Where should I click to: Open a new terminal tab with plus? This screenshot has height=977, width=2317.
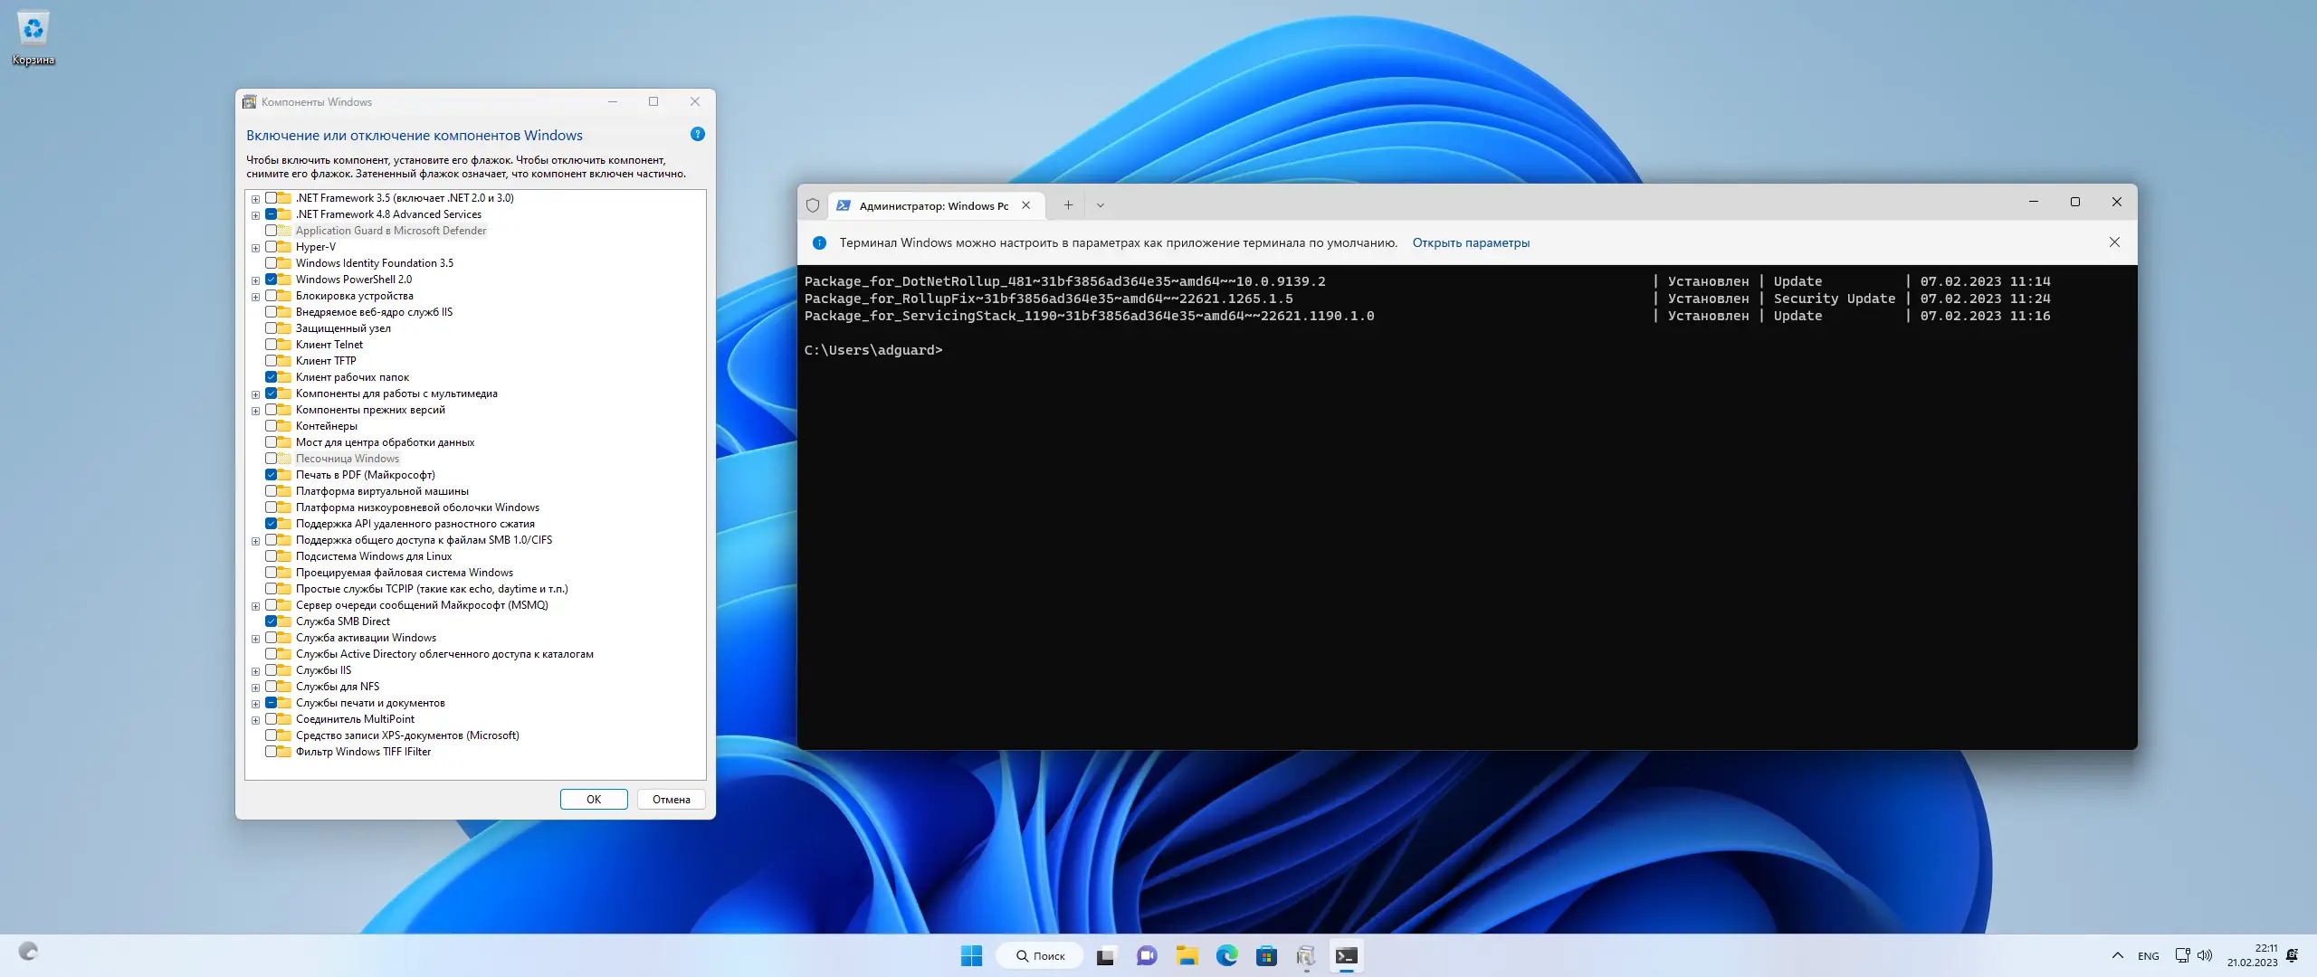[1068, 205]
